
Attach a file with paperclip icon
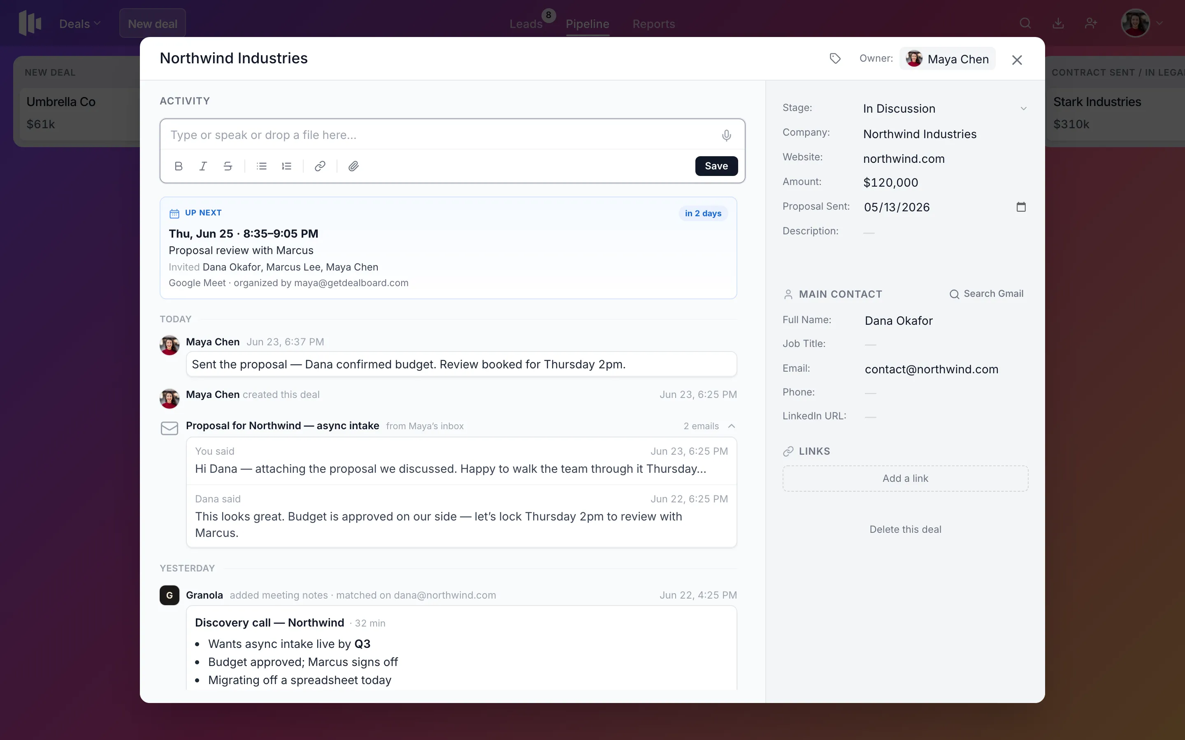coord(353,166)
